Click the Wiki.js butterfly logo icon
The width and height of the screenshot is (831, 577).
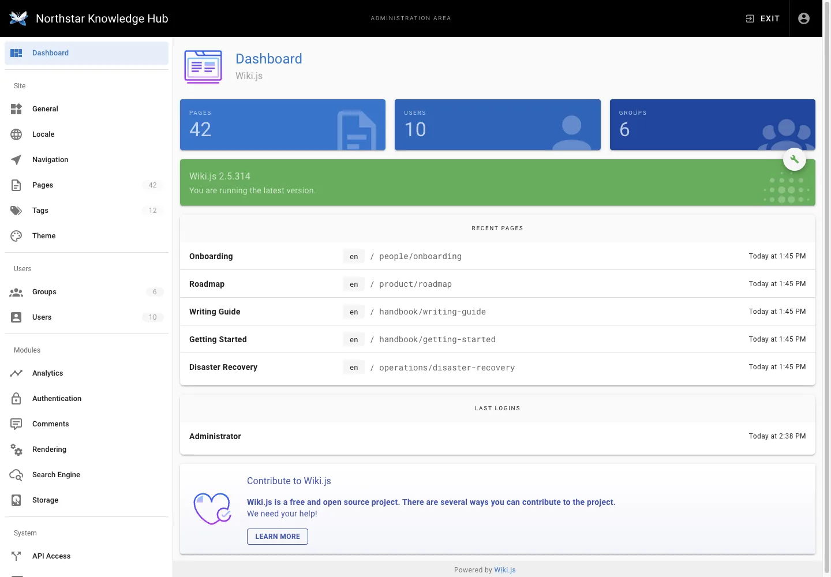(18, 18)
